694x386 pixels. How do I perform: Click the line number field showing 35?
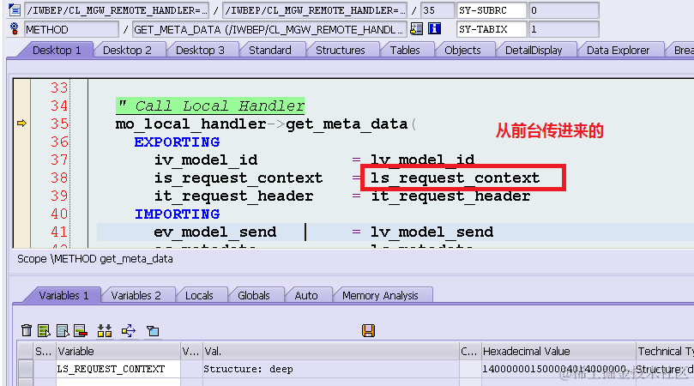point(438,10)
